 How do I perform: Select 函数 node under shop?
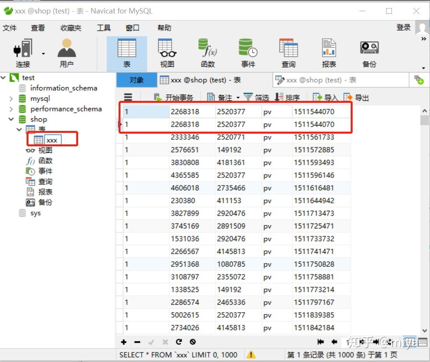(45, 161)
